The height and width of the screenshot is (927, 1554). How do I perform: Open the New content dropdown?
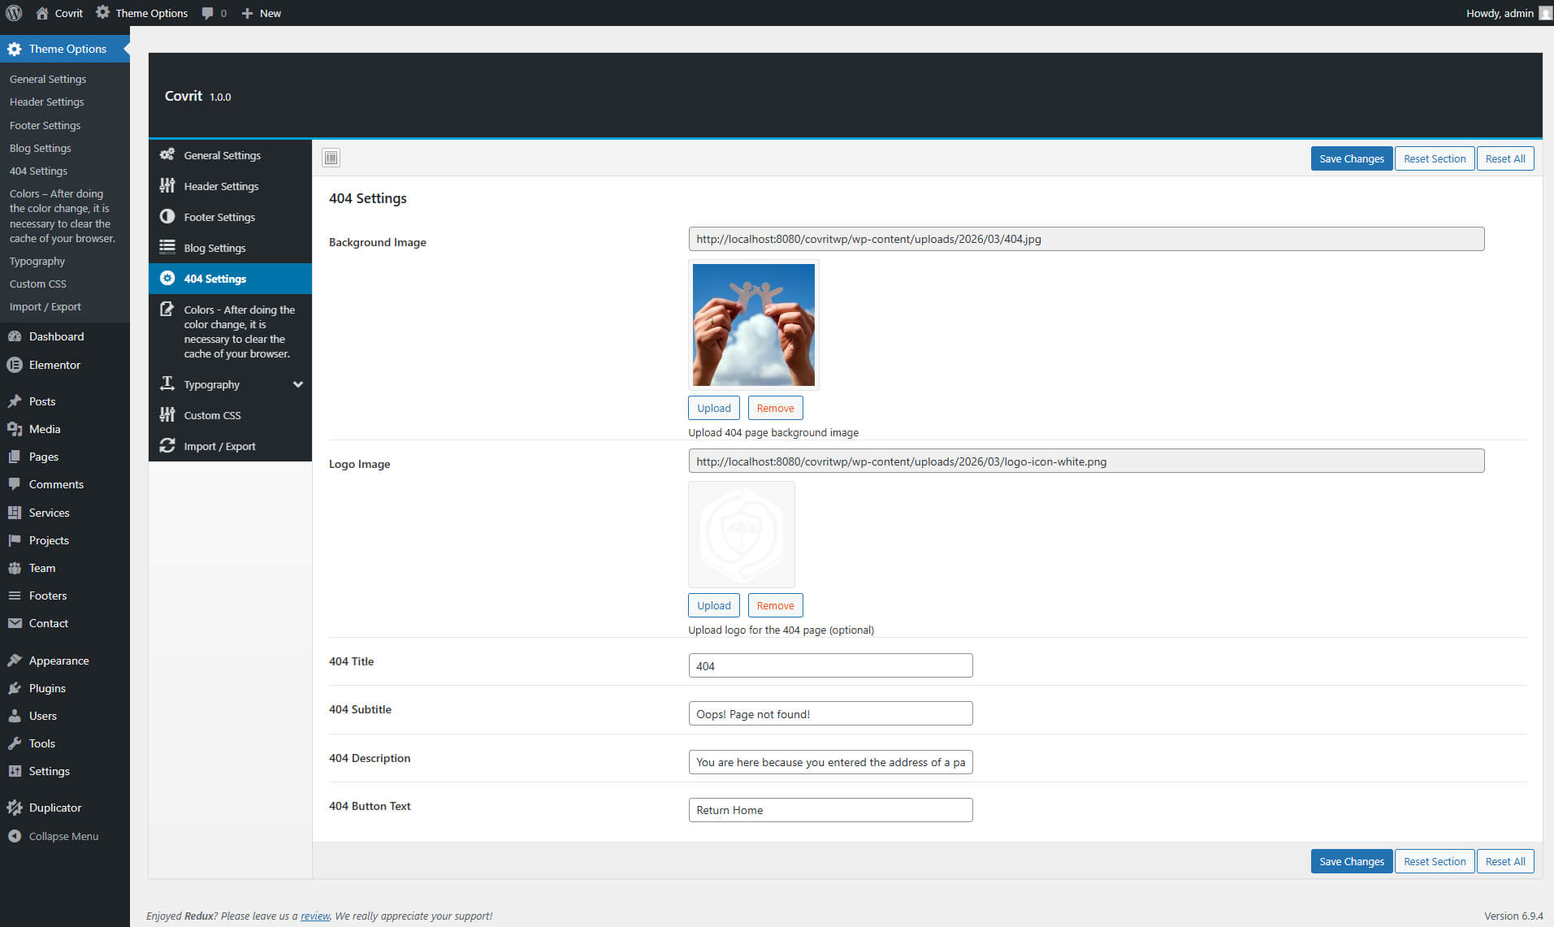point(261,13)
